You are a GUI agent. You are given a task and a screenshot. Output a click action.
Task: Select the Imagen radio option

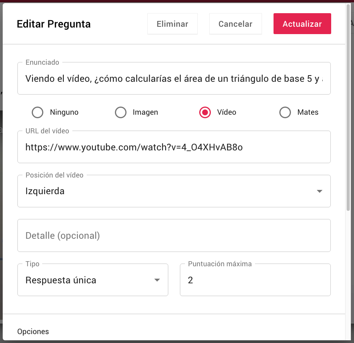(x=121, y=112)
